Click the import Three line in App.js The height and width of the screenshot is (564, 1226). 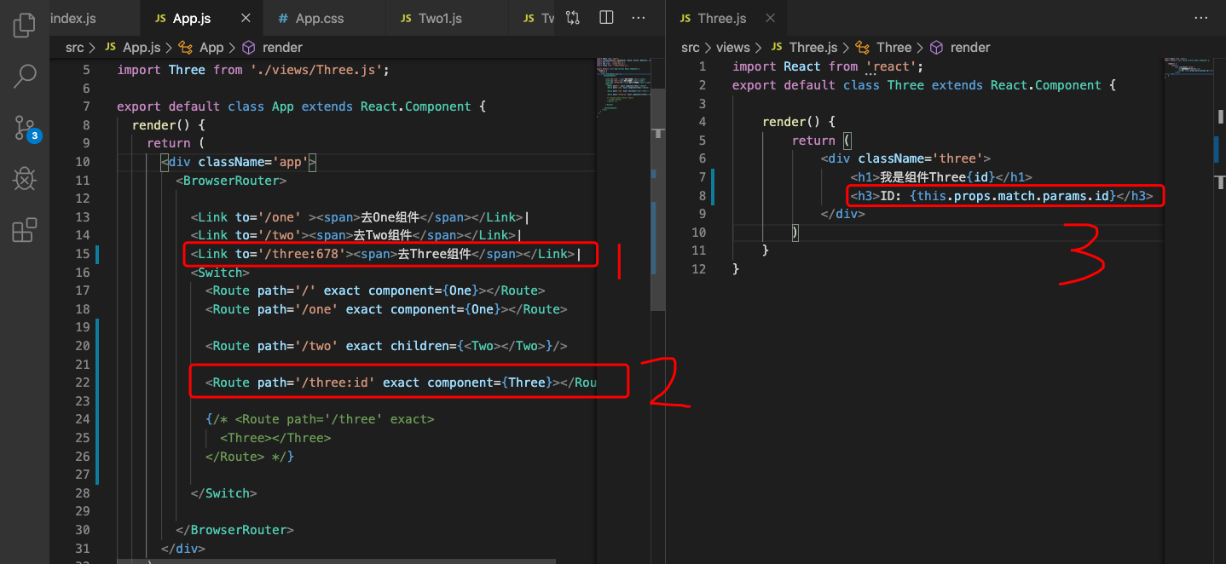pyautogui.click(x=253, y=70)
